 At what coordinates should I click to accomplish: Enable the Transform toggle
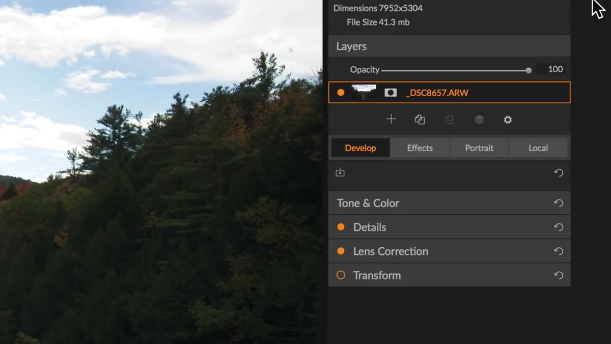point(341,275)
